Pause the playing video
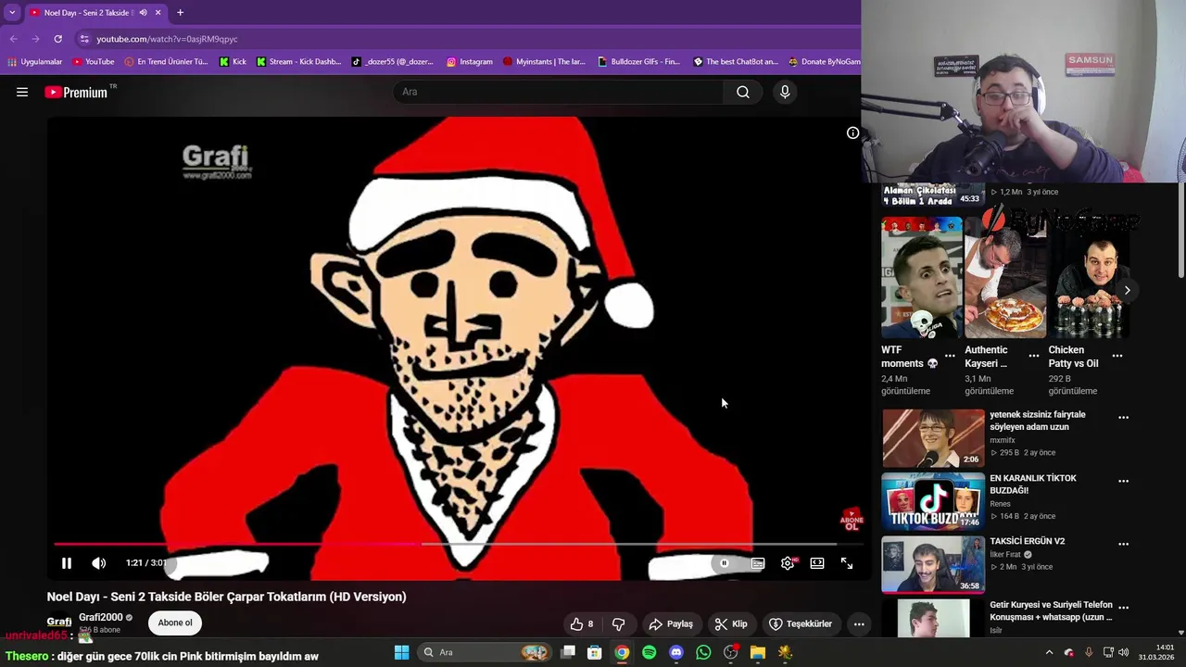The image size is (1186, 667). click(67, 563)
